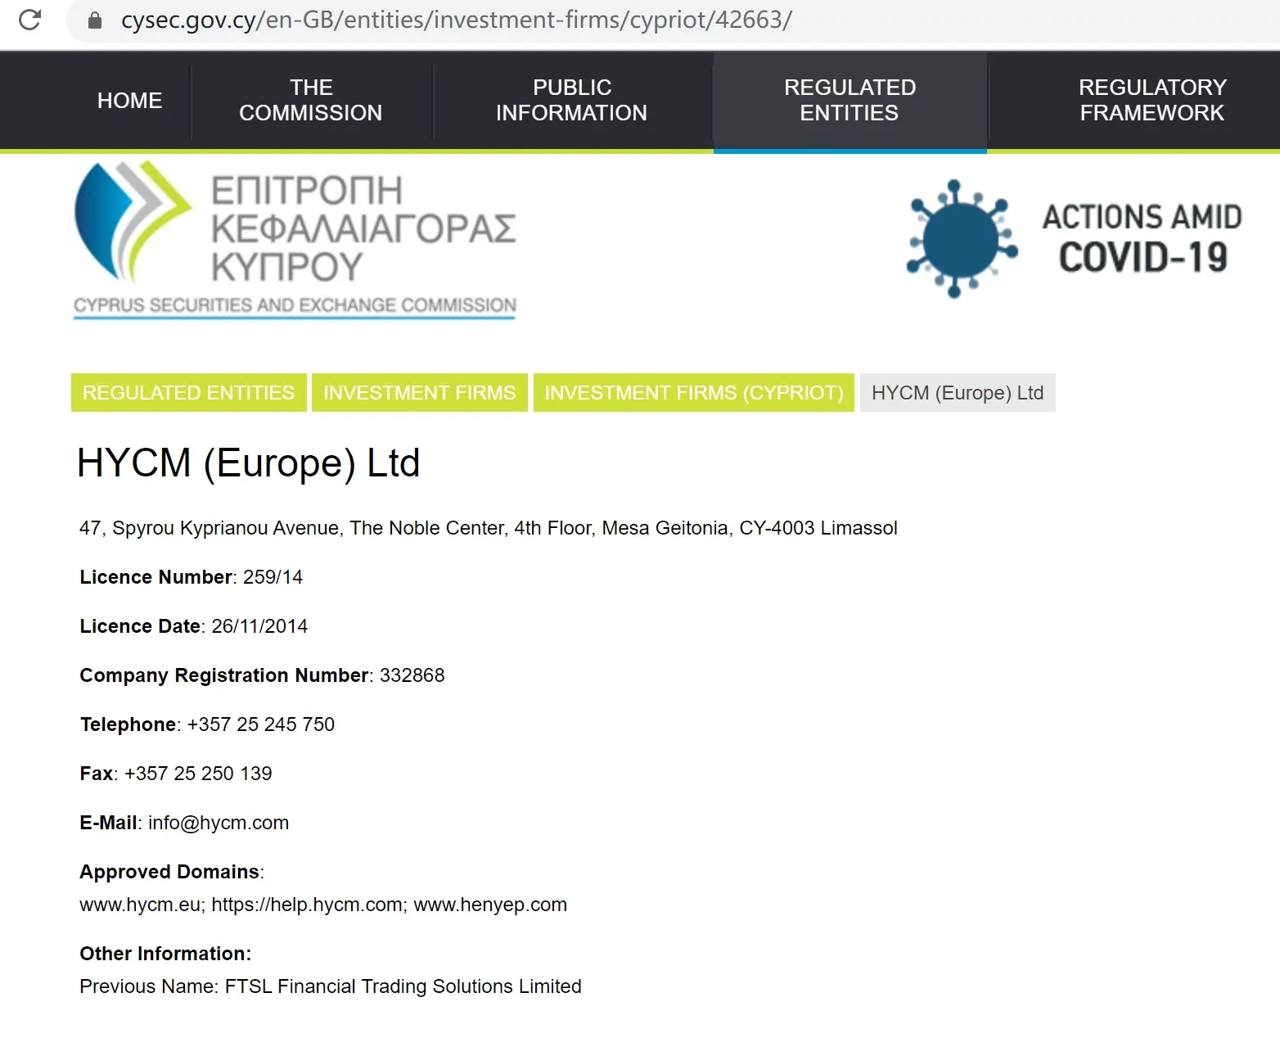The width and height of the screenshot is (1280, 1038).
Task: Click the Cyprus Securities and Exchange Commission text
Action: tap(295, 305)
